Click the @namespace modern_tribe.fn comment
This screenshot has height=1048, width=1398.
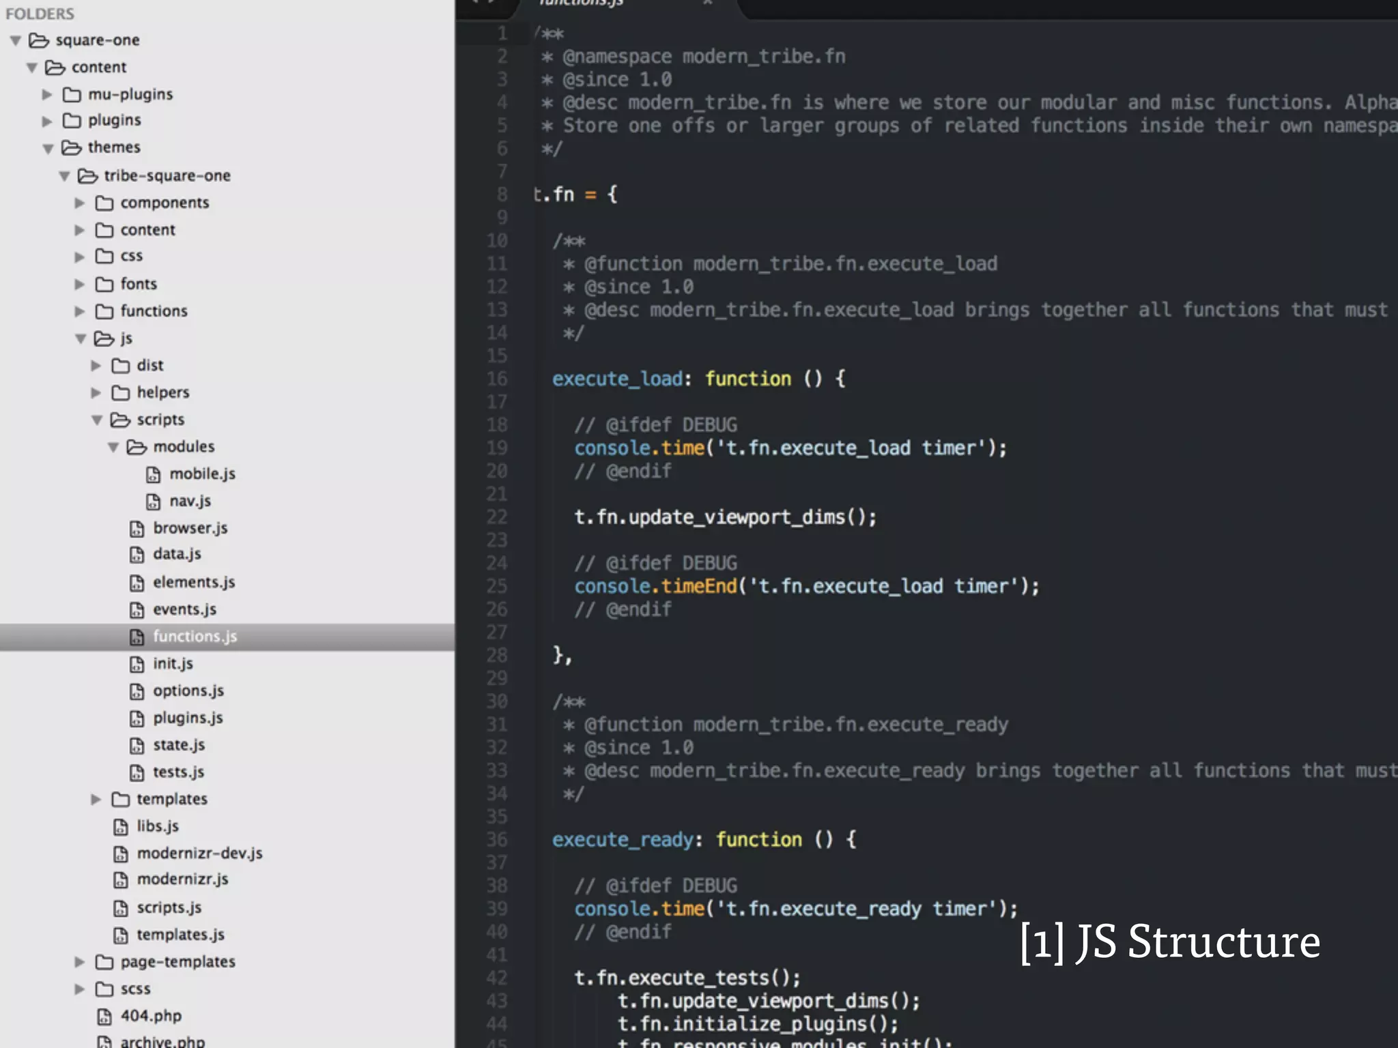tap(704, 57)
